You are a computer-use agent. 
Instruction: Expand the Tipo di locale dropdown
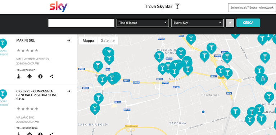pos(143,23)
